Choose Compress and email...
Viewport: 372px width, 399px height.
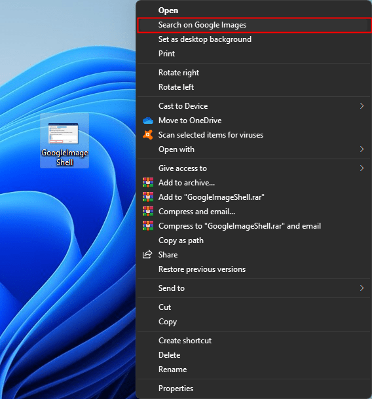(253, 212)
